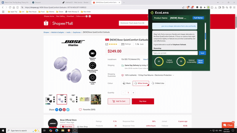The width and height of the screenshot is (237, 133).
Task: Decrease quantity with the minus button
Action: click(x=123, y=93)
